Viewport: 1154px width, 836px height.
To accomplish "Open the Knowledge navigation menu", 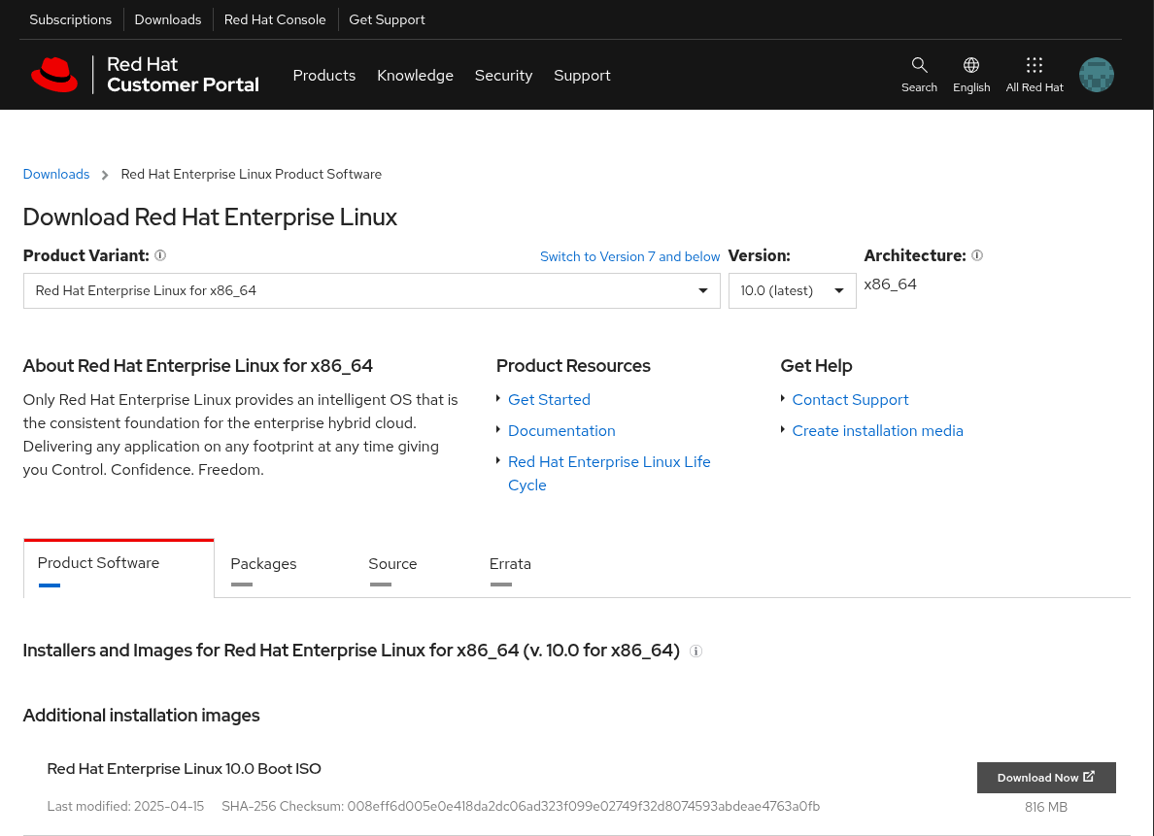I will (x=415, y=75).
